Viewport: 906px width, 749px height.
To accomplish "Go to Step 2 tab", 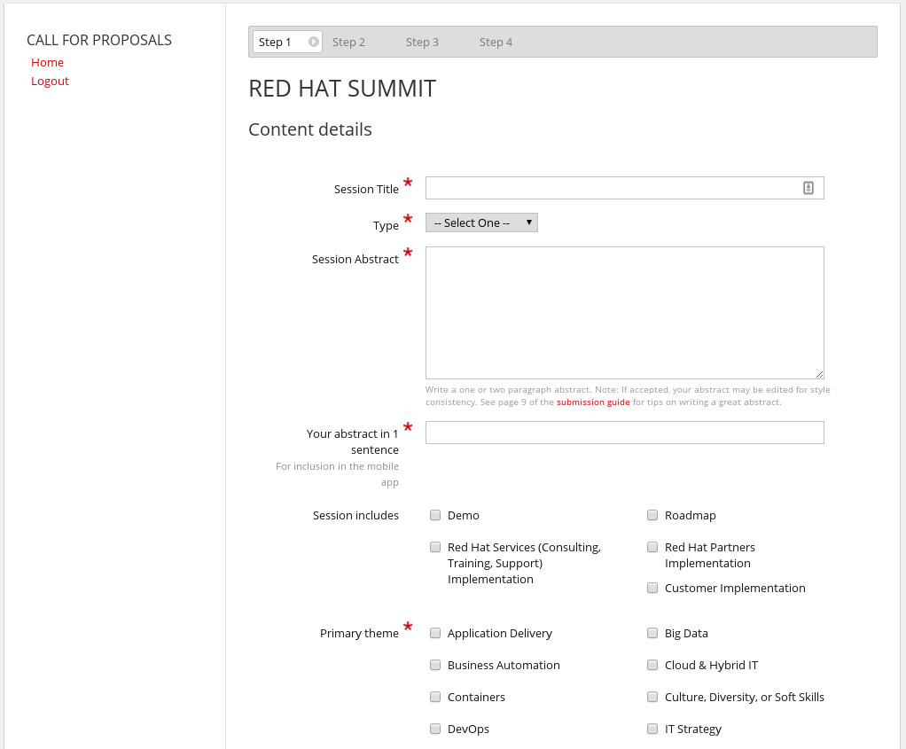I will click(x=348, y=43).
